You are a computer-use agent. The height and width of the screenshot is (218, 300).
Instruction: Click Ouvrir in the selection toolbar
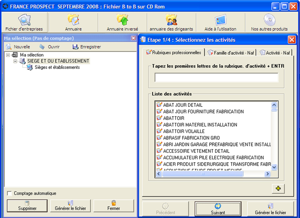coord(50,47)
